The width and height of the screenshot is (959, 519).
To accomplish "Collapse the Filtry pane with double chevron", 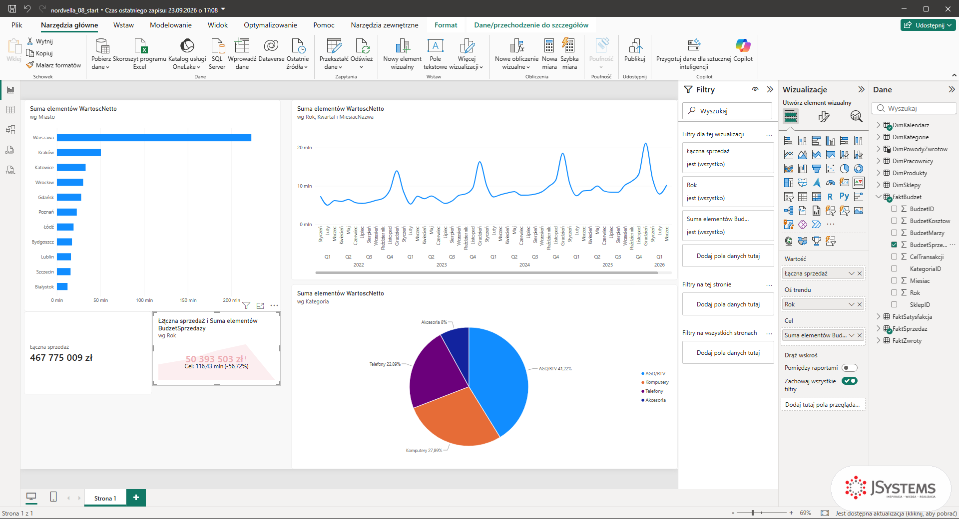I will click(x=770, y=89).
